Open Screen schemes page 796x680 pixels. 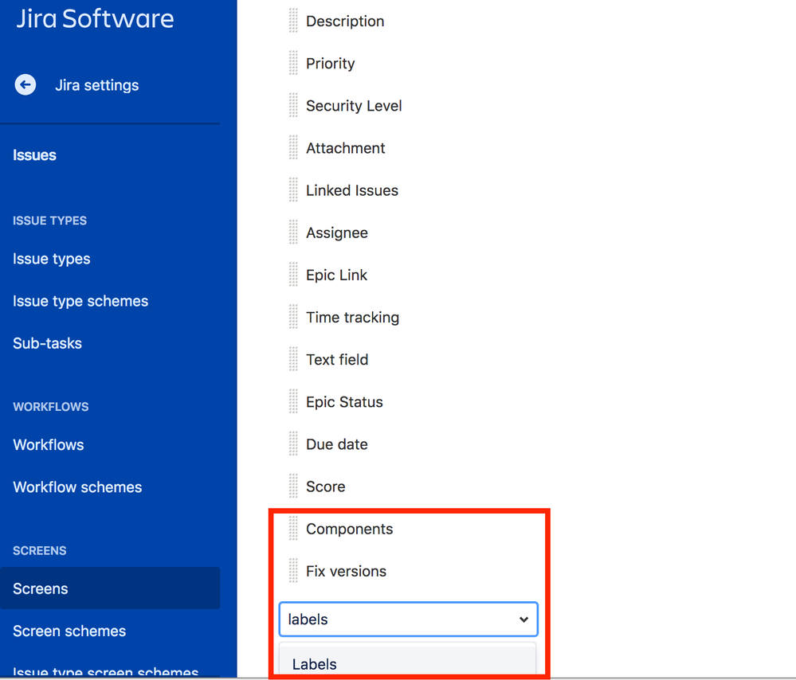[x=69, y=631]
